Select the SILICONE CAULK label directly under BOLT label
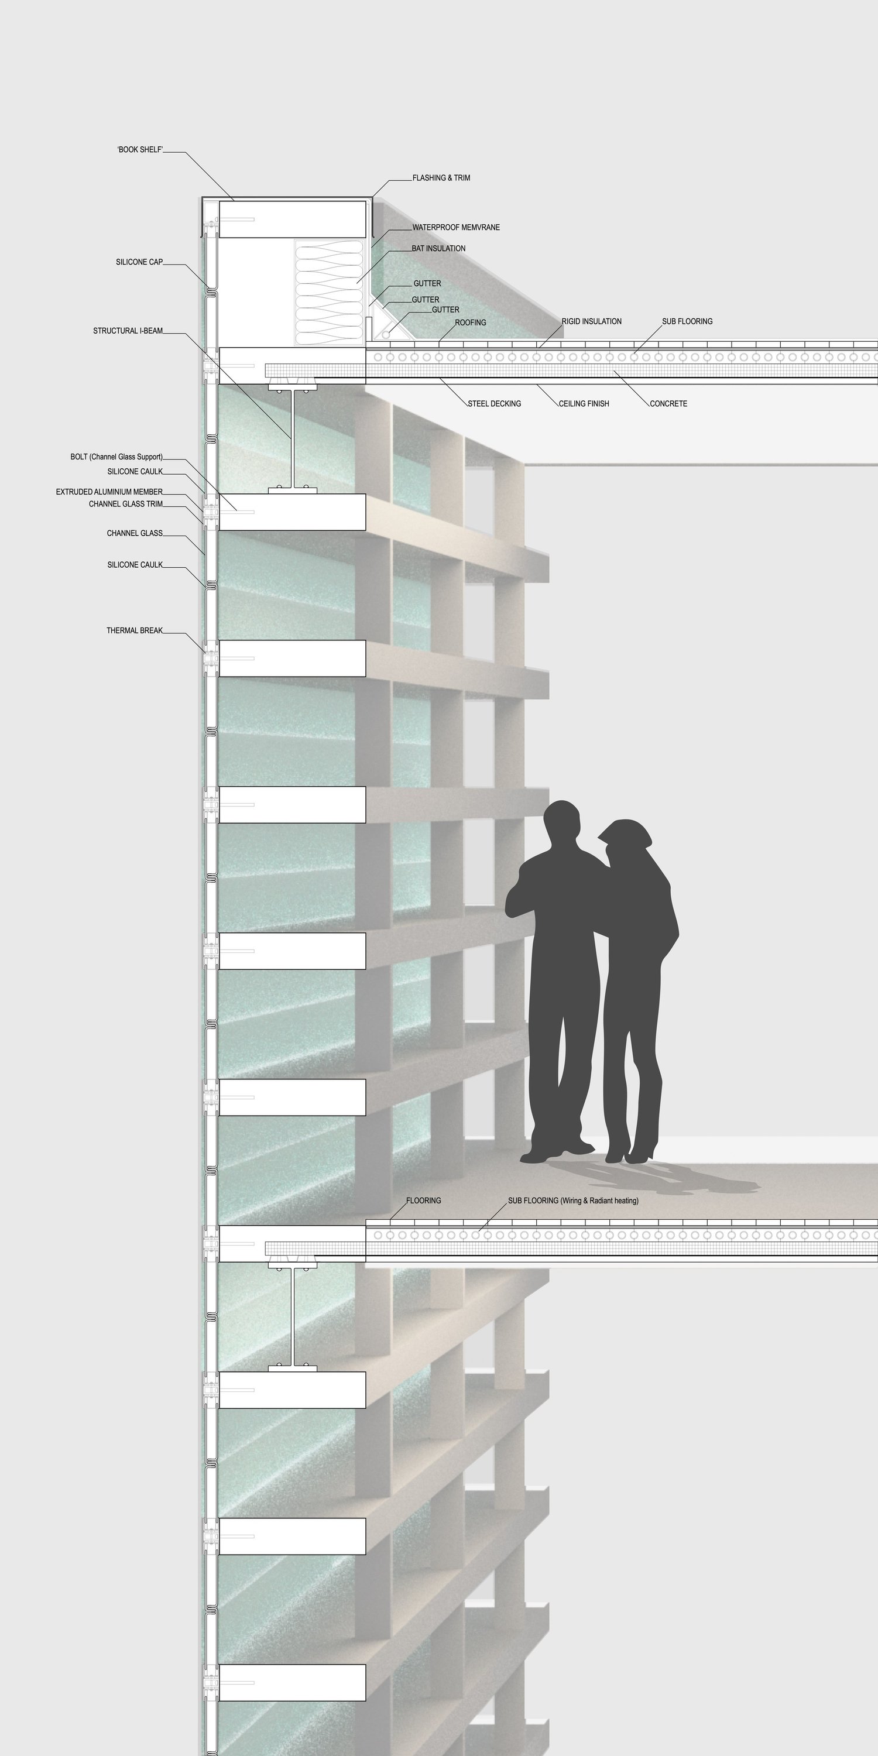This screenshot has height=1756, width=878. click(x=135, y=472)
